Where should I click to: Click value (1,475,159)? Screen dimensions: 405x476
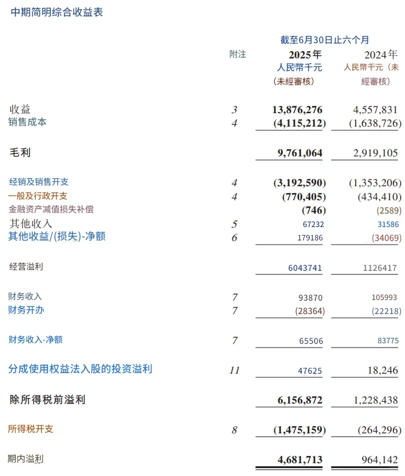(299, 430)
